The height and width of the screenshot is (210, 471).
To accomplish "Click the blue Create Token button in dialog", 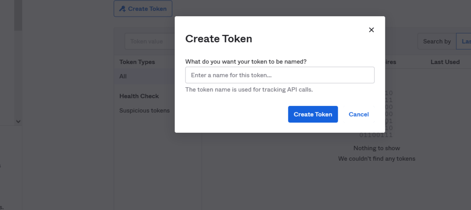I will pyautogui.click(x=313, y=114).
